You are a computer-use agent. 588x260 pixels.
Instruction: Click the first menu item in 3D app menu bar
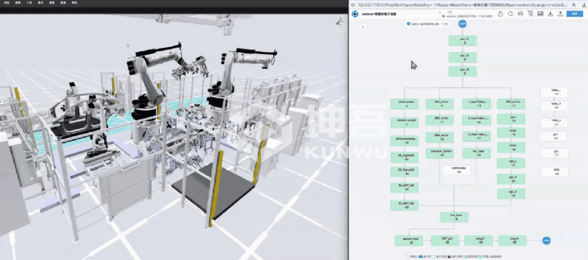click(6, 3)
